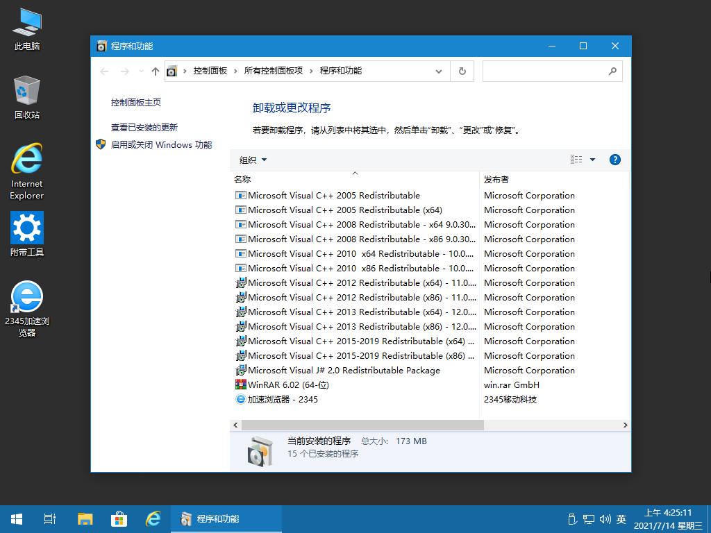711x533 pixels.
Task: Open the 控制面板主页 link
Action: click(x=136, y=103)
